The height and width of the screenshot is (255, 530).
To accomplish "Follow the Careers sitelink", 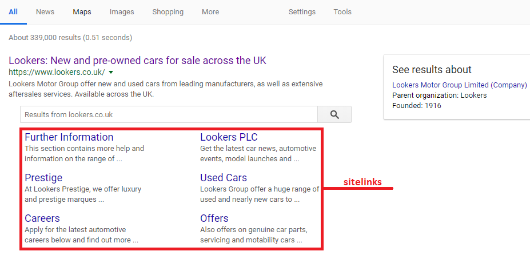I will coord(42,218).
